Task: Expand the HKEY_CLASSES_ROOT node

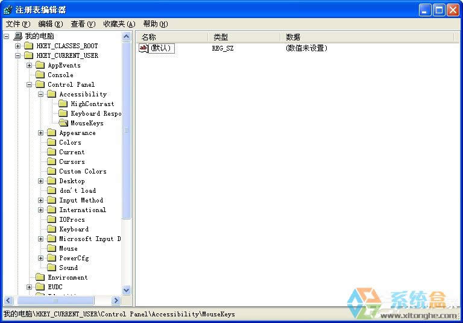Action: [17, 46]
